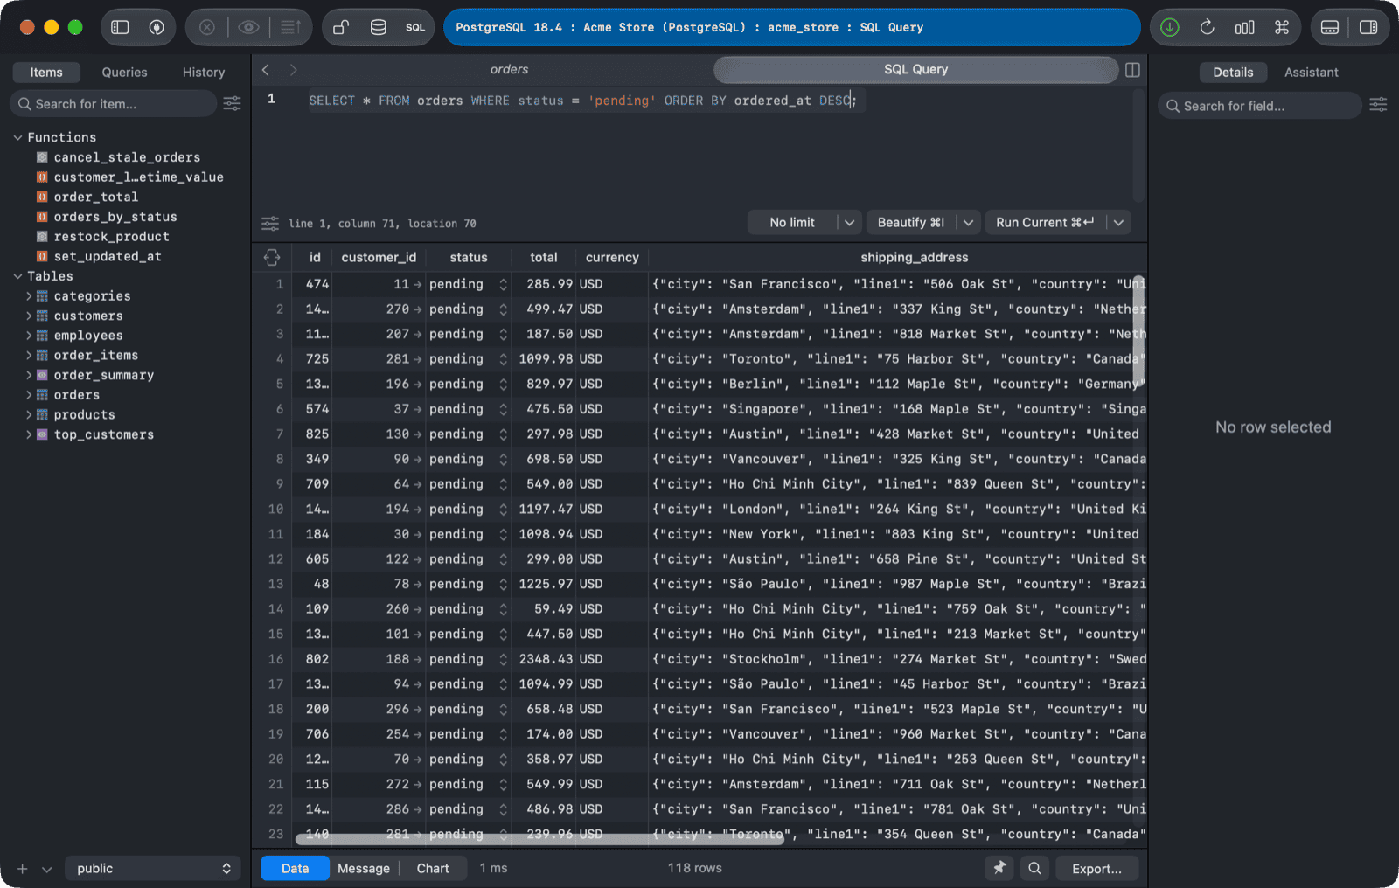The height and width of the screenshot is (888, 1399).
Task: Click the result grid column settings icon
Action: click(x=272, y=257)
